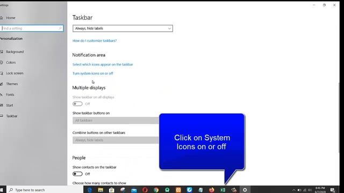Expand the Always, hide labels dropdown
The width and height of the screenshot is (344, 193).
(x=123, y=28)
